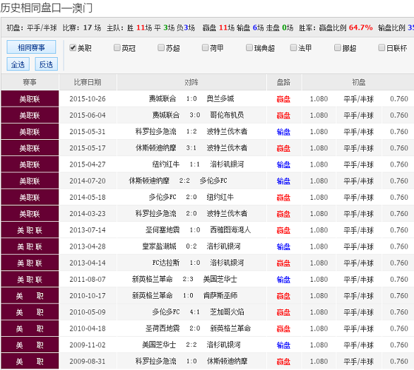414x370 pixels.
Task: Click the 赛事 column header
Action: 30,83
